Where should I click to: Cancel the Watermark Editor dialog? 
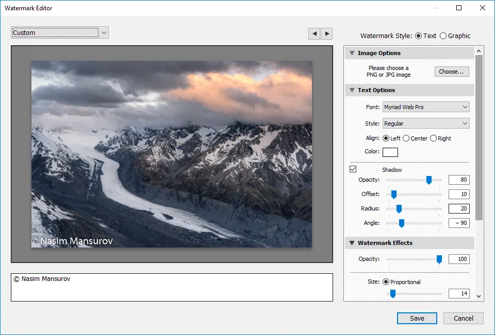click(x=463, y=319)
